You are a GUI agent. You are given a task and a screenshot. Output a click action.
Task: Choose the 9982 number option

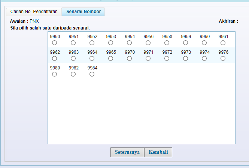73,74
